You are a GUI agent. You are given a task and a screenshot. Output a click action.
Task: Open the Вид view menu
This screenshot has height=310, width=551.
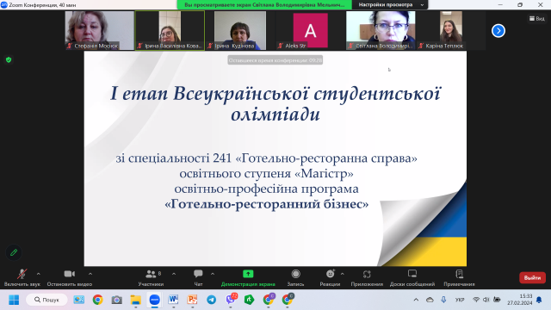point(537,18)
